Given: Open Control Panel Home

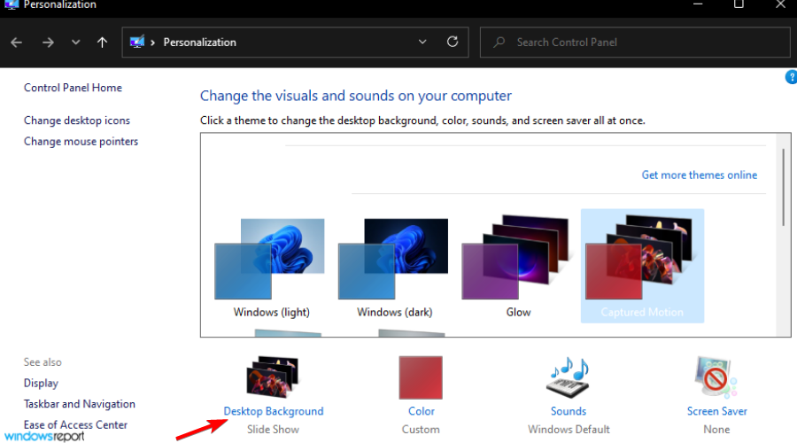Looking at the screenshot, I should tap(73, 88).
